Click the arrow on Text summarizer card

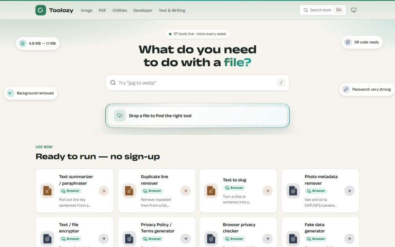pos(103,191)
